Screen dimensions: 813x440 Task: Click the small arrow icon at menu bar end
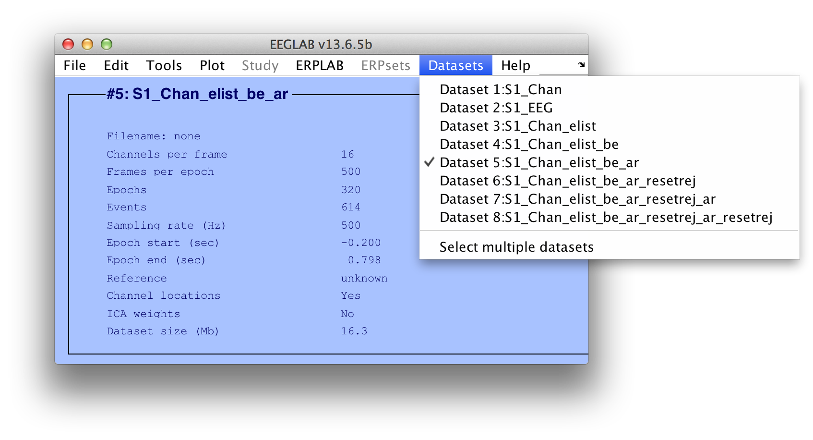point(581,65)
